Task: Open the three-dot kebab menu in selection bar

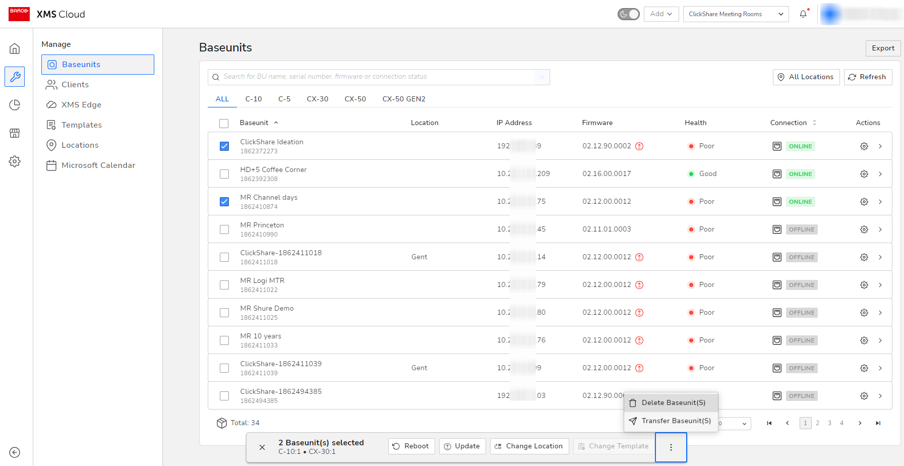Action: click(671, 447)
